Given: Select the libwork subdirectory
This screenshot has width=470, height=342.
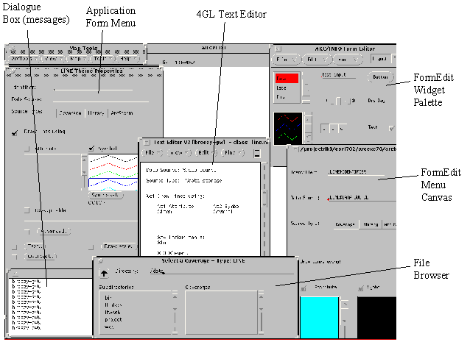Looking at the screenshot, I should 113,312.
